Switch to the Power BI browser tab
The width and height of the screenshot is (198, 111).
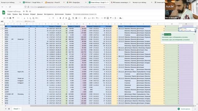click(54, 2)
